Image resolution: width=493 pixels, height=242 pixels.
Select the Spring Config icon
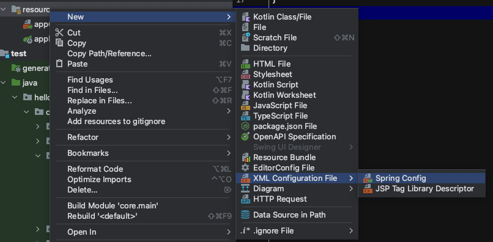click(368, 178)
